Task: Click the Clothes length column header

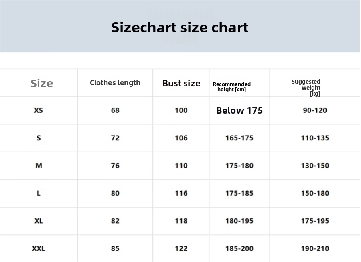Action: (115, 83)
